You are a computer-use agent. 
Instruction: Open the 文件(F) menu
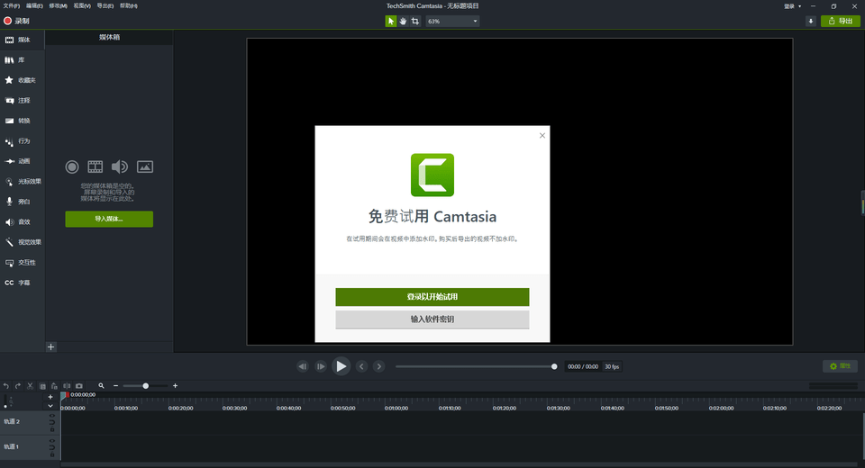11,6
